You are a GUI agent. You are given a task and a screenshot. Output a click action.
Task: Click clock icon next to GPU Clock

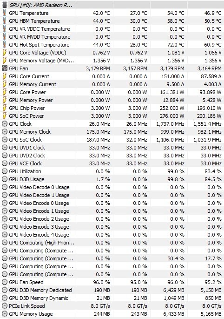pyautogui.click(x=4, y=124)
